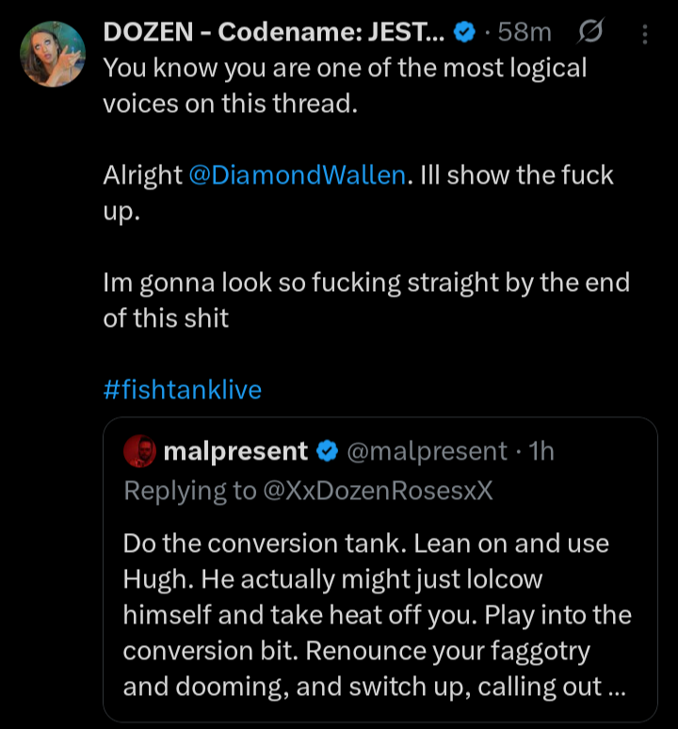Open the three-dot more options menu
This screenshot has height=729, width=678.
[644, 34]
